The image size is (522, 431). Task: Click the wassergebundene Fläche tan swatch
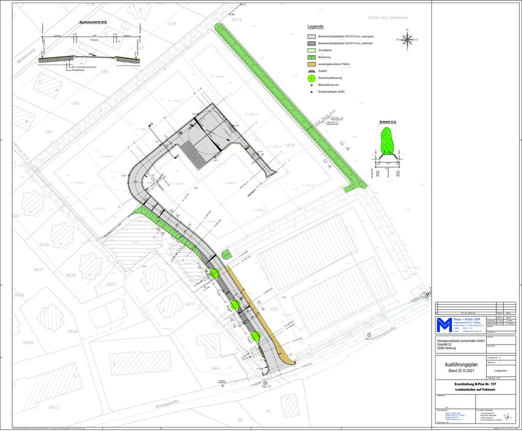click(311, 64)
